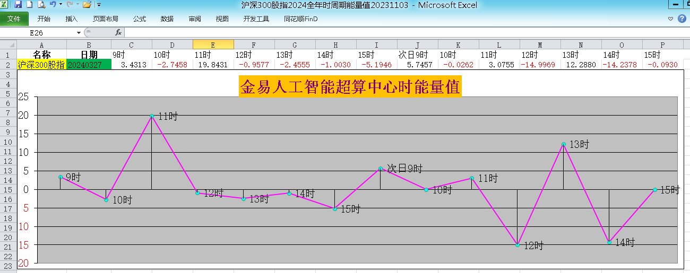Click the chart axis label 25

(24, 97)
